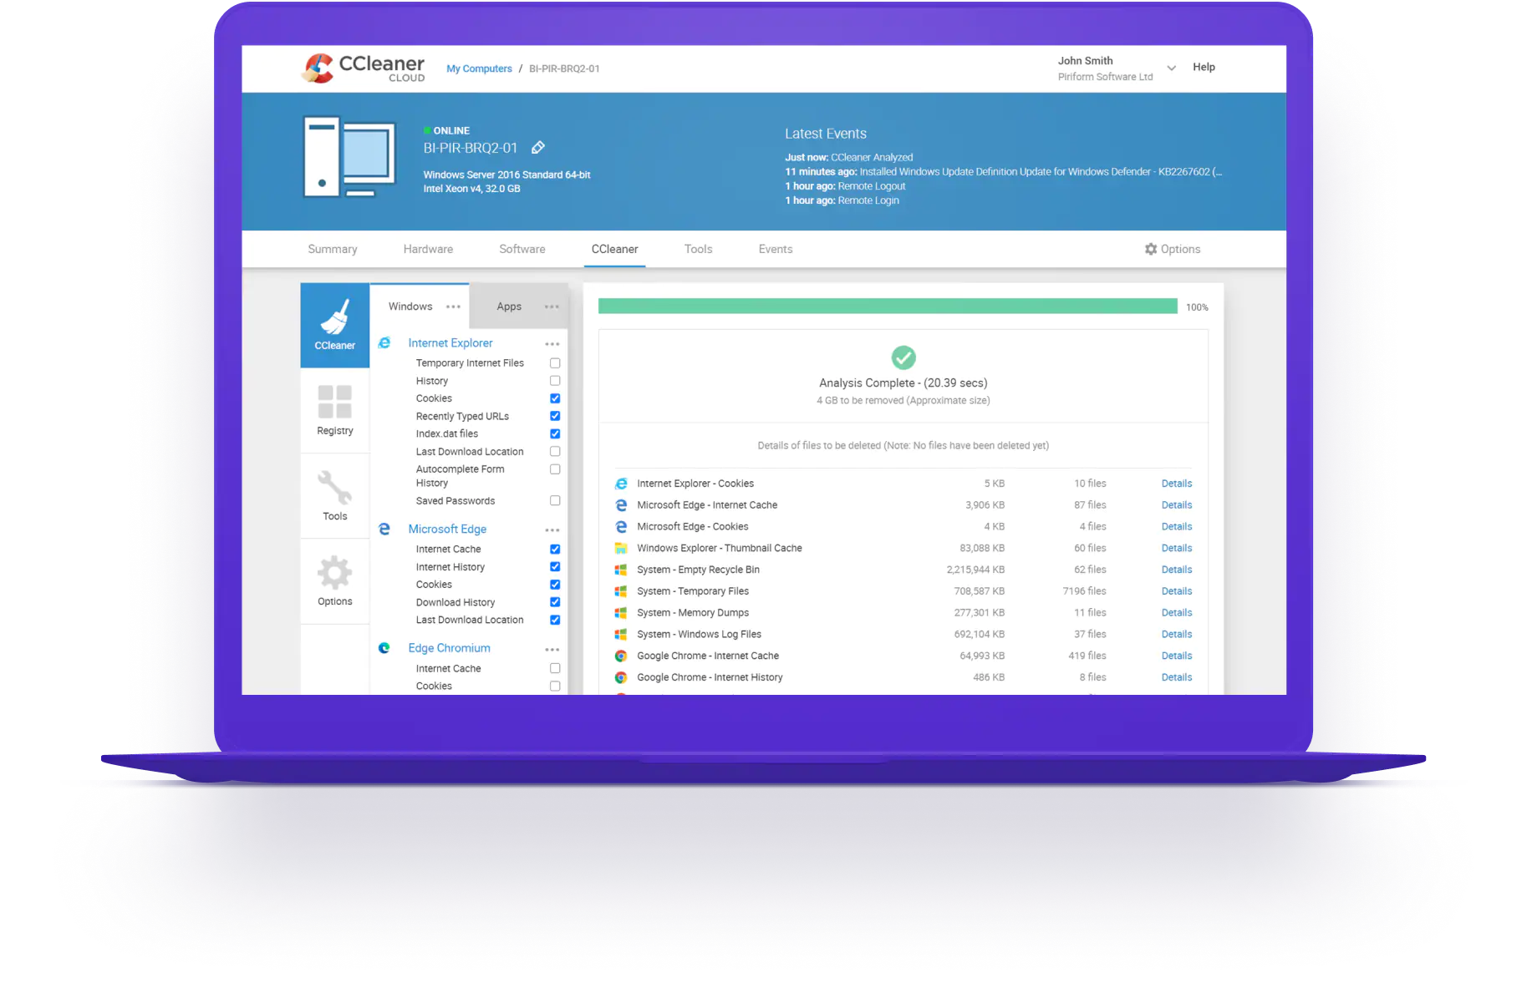Viewport: 1527px width, 983px height.
Task: Open the Help link
Action: (x=1204, y=67)
